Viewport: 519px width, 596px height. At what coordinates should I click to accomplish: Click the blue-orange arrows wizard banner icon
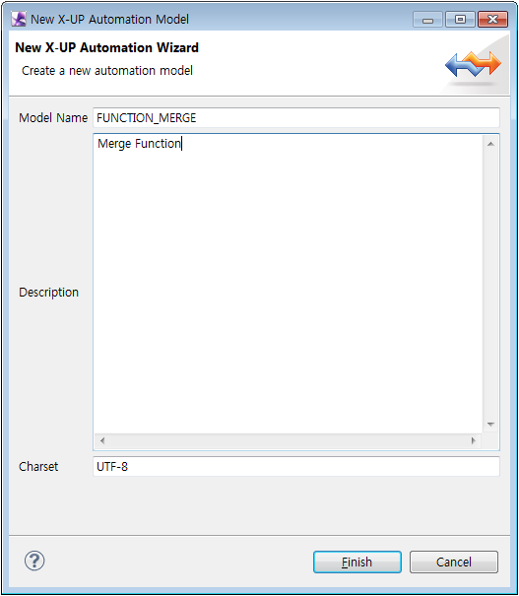coord(473,64)
